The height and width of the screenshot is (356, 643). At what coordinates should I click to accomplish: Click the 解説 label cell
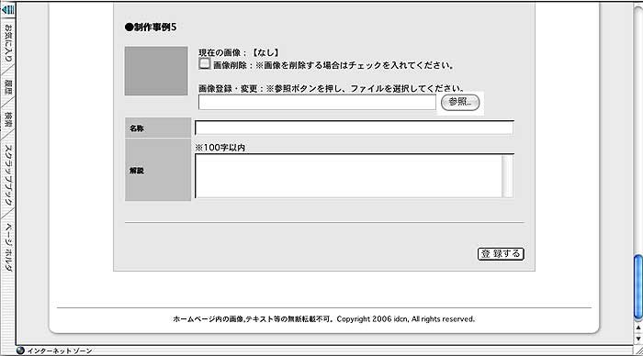[x=158, y=170]
